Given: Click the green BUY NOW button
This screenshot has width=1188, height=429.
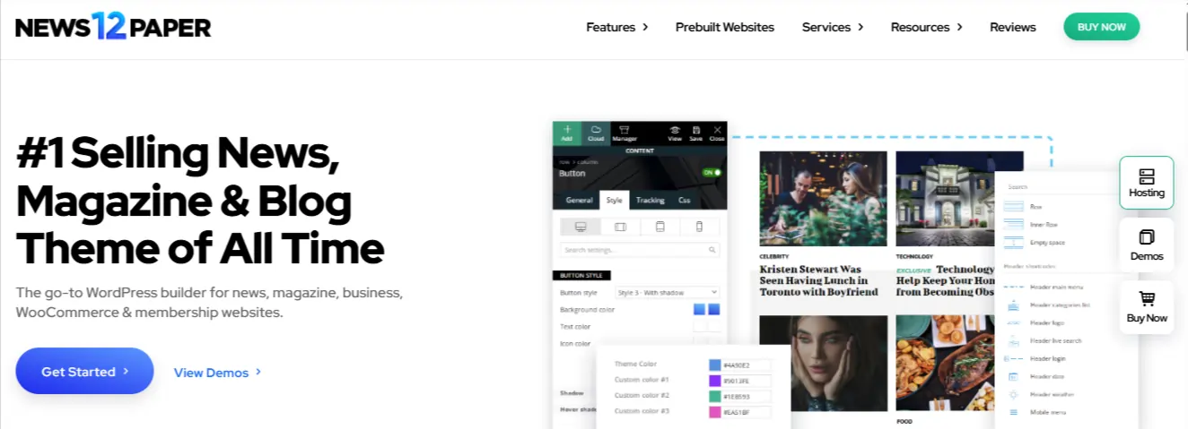Looking at the screenshot, I should pos(1101,27).
